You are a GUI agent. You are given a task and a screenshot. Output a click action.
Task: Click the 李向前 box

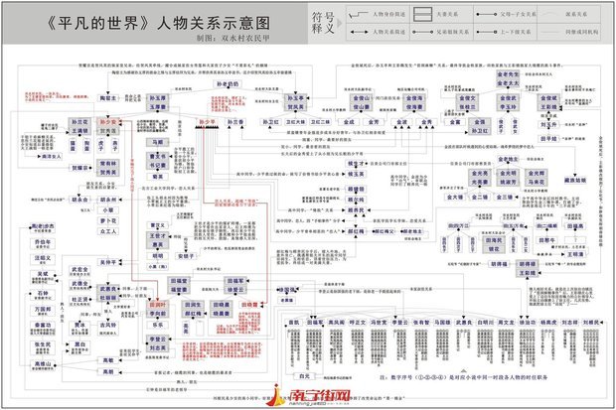point(158,314)
